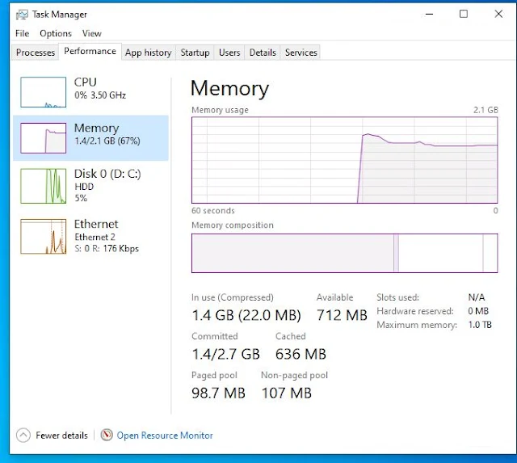Select the Ethernet thumbnail graph
Image resolution: width=517 pixels, height=463 pixels.
pos(43,236)
